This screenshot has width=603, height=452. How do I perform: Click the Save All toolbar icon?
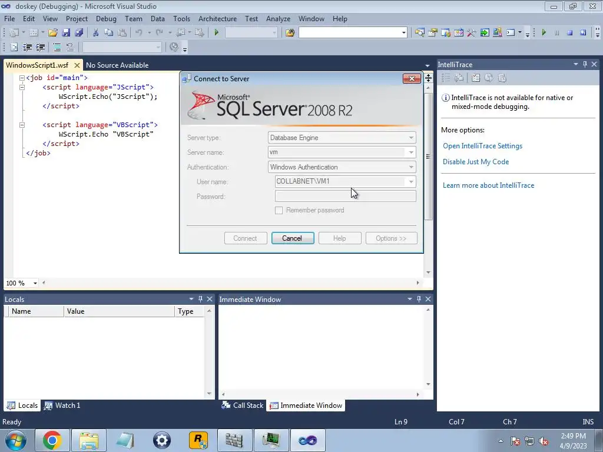(x=79, y=33)
